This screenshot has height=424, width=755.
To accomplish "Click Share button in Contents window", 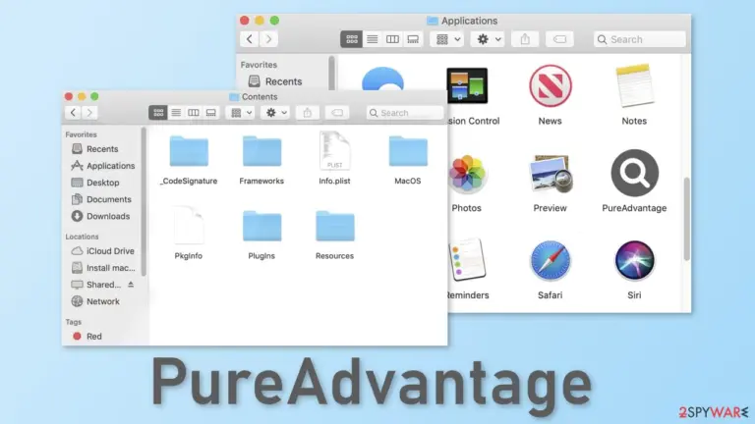I will coord(307,113).
